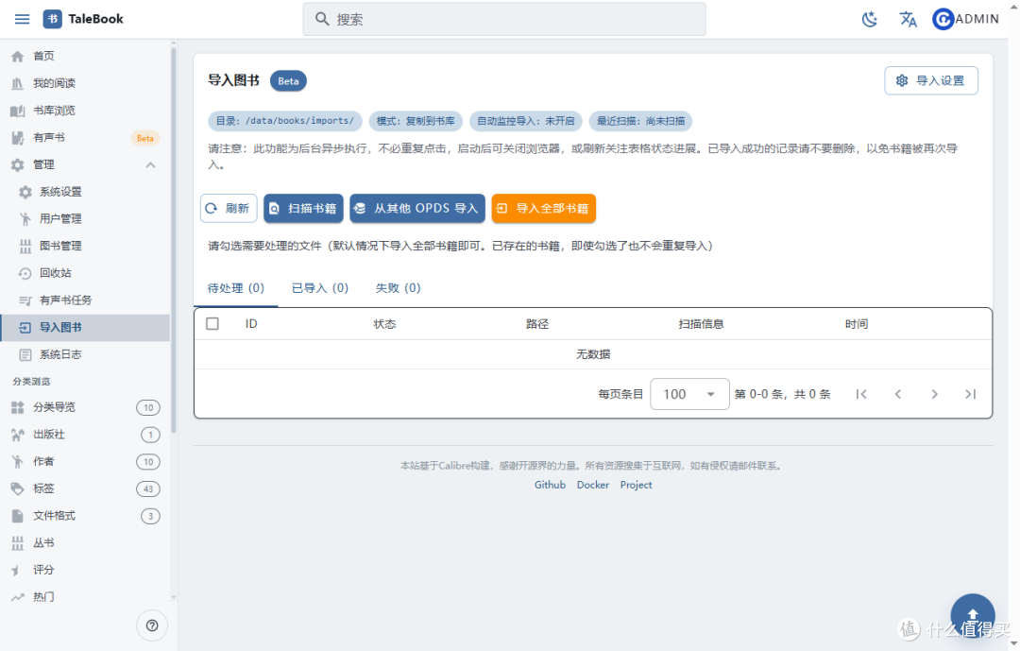Click the 最近扫描: 尚未扫描 chip
This screenshot has width=1020, height=651.
[x=640, y=121]
